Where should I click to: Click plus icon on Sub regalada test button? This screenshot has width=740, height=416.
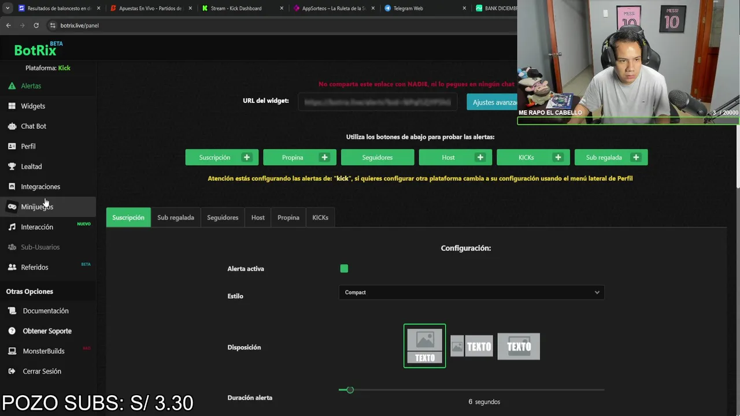coord(636,157)
